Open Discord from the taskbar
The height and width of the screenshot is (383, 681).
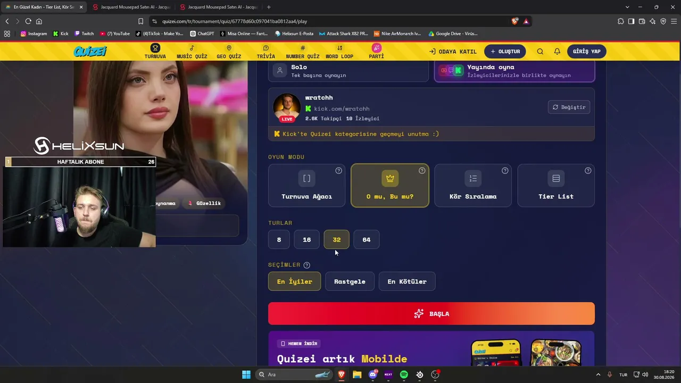(373, 374)
